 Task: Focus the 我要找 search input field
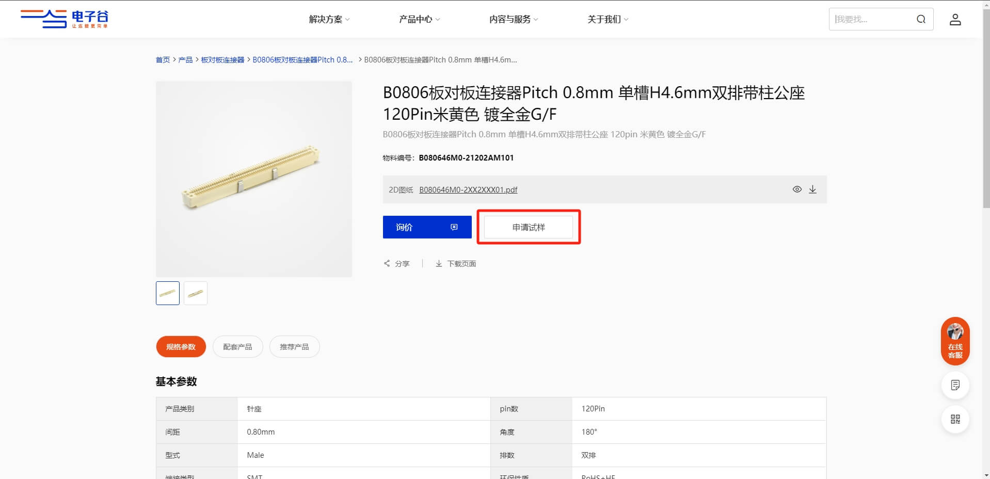click(872, 20)
